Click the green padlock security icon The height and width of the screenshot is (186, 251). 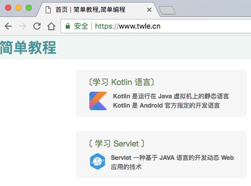[x=68, y=26]
